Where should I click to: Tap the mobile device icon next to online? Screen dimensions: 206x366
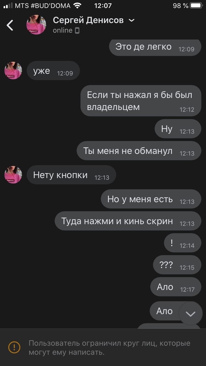(77, 30)
